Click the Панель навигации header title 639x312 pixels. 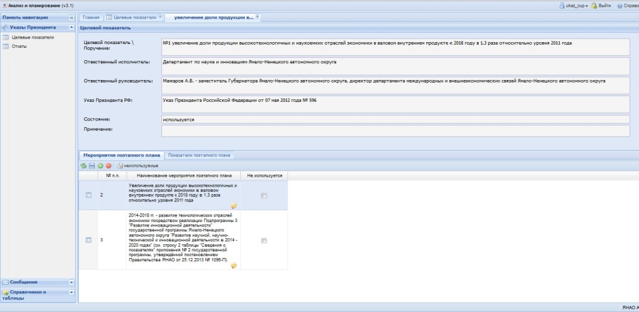click(25, 17)
